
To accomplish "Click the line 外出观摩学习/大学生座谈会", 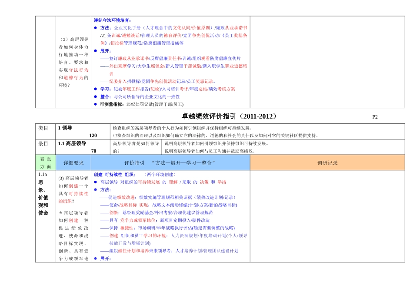I will click(x=174, y=70).
